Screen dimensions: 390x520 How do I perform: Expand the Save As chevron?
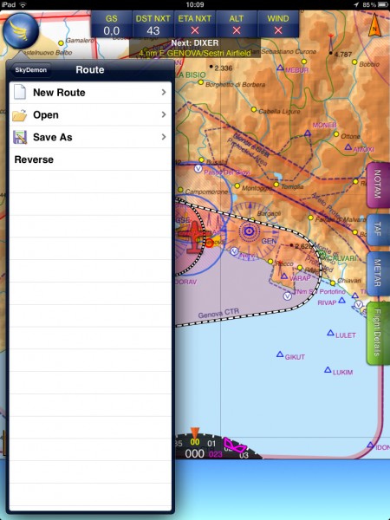[164, 137]
